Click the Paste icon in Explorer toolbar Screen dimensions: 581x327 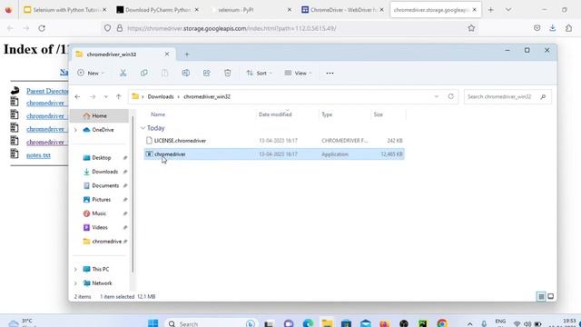click(165, 73)
